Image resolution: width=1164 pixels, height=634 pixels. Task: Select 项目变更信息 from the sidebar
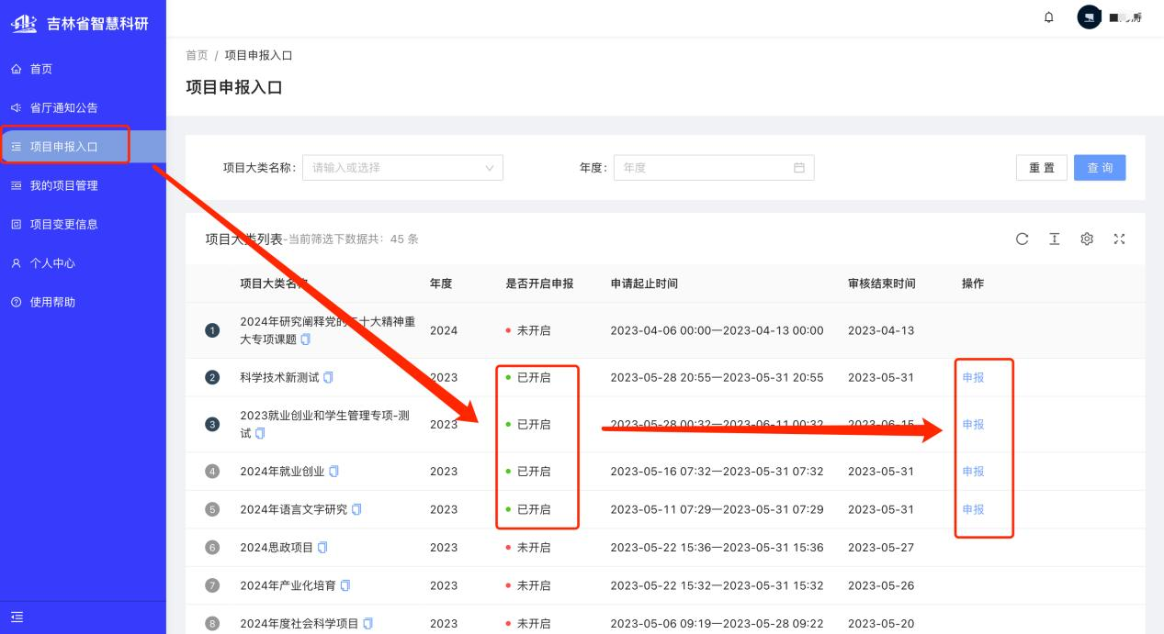[x=63, y=225]
